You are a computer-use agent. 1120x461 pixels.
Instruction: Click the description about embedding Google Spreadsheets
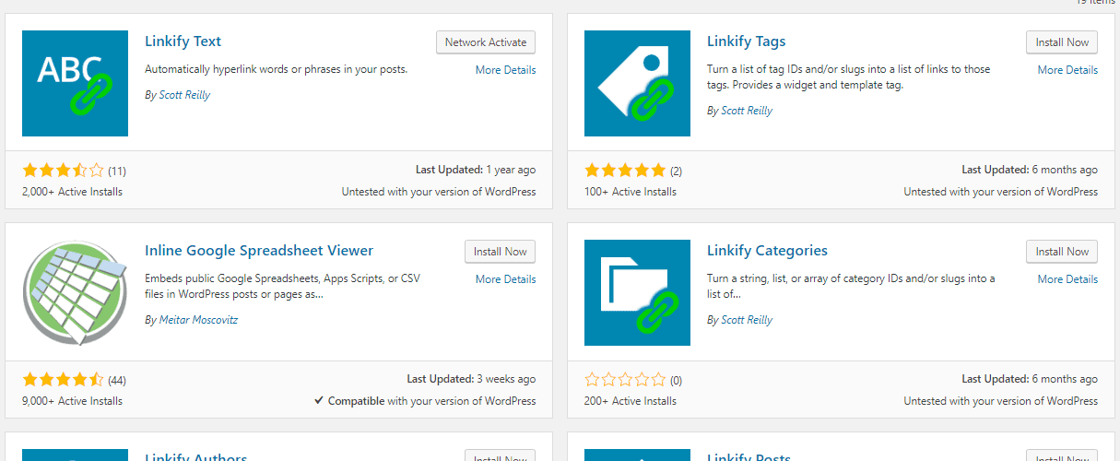(283, 287)
